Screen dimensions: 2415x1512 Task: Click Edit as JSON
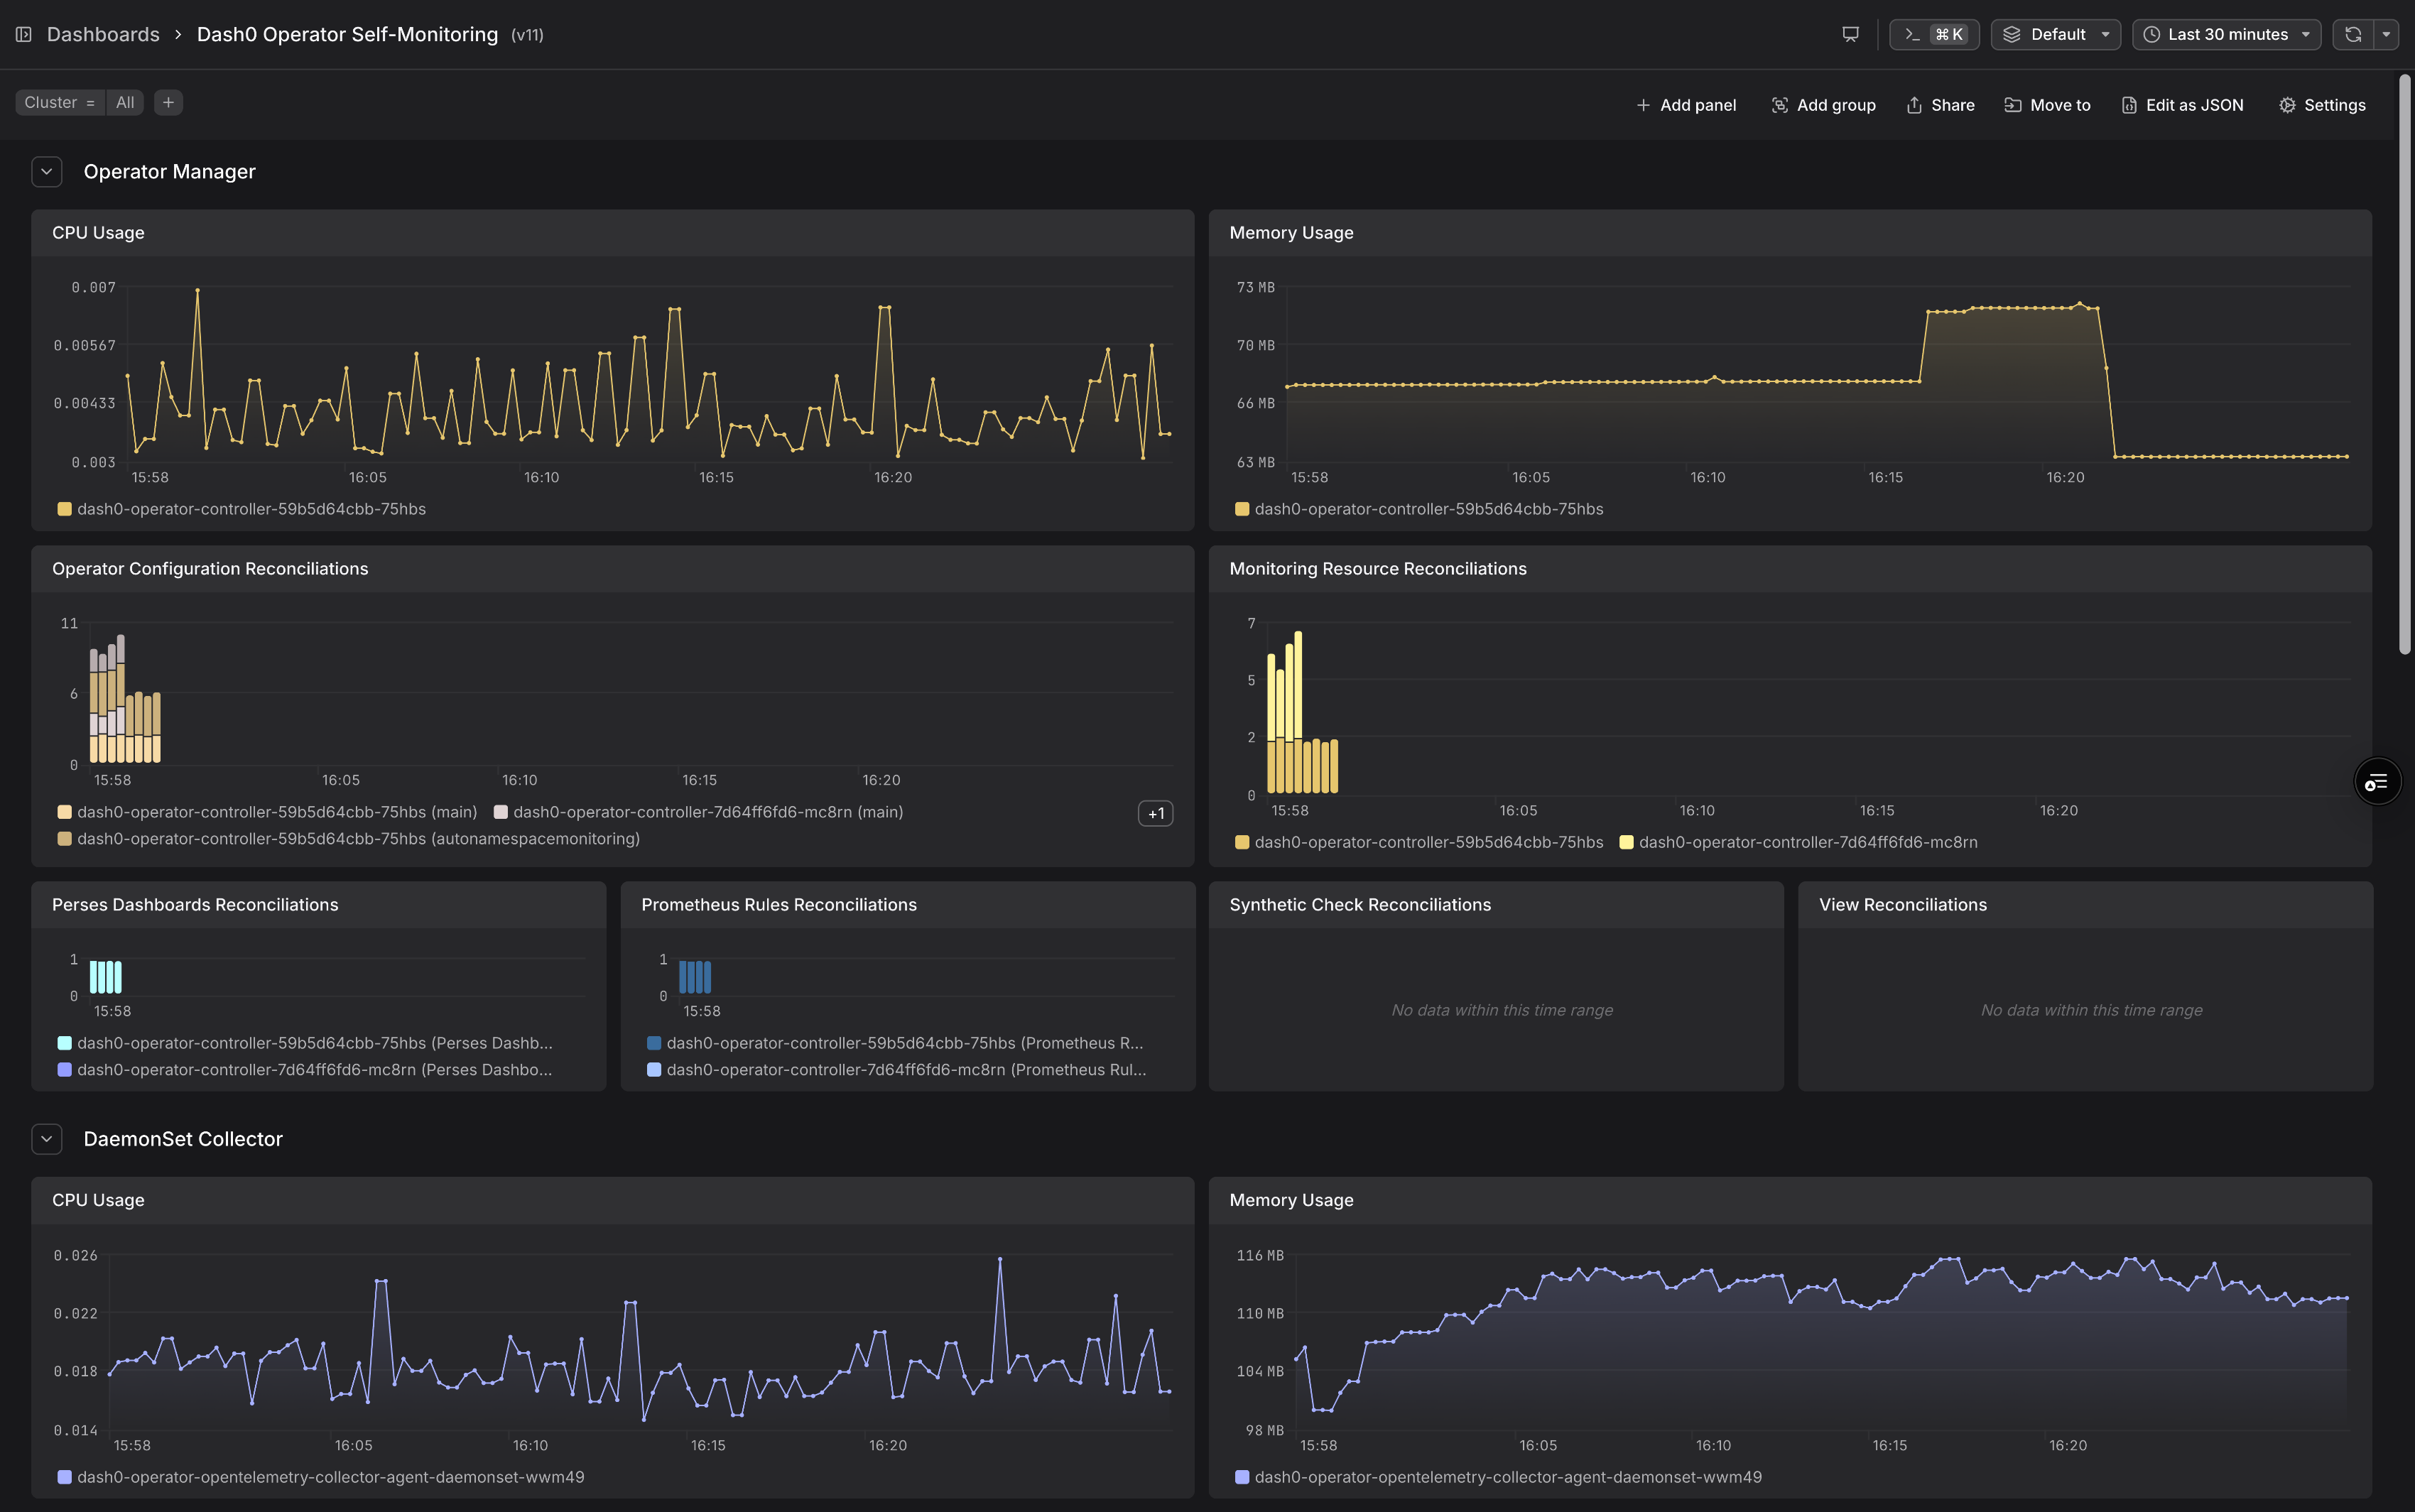(2183, 105)
